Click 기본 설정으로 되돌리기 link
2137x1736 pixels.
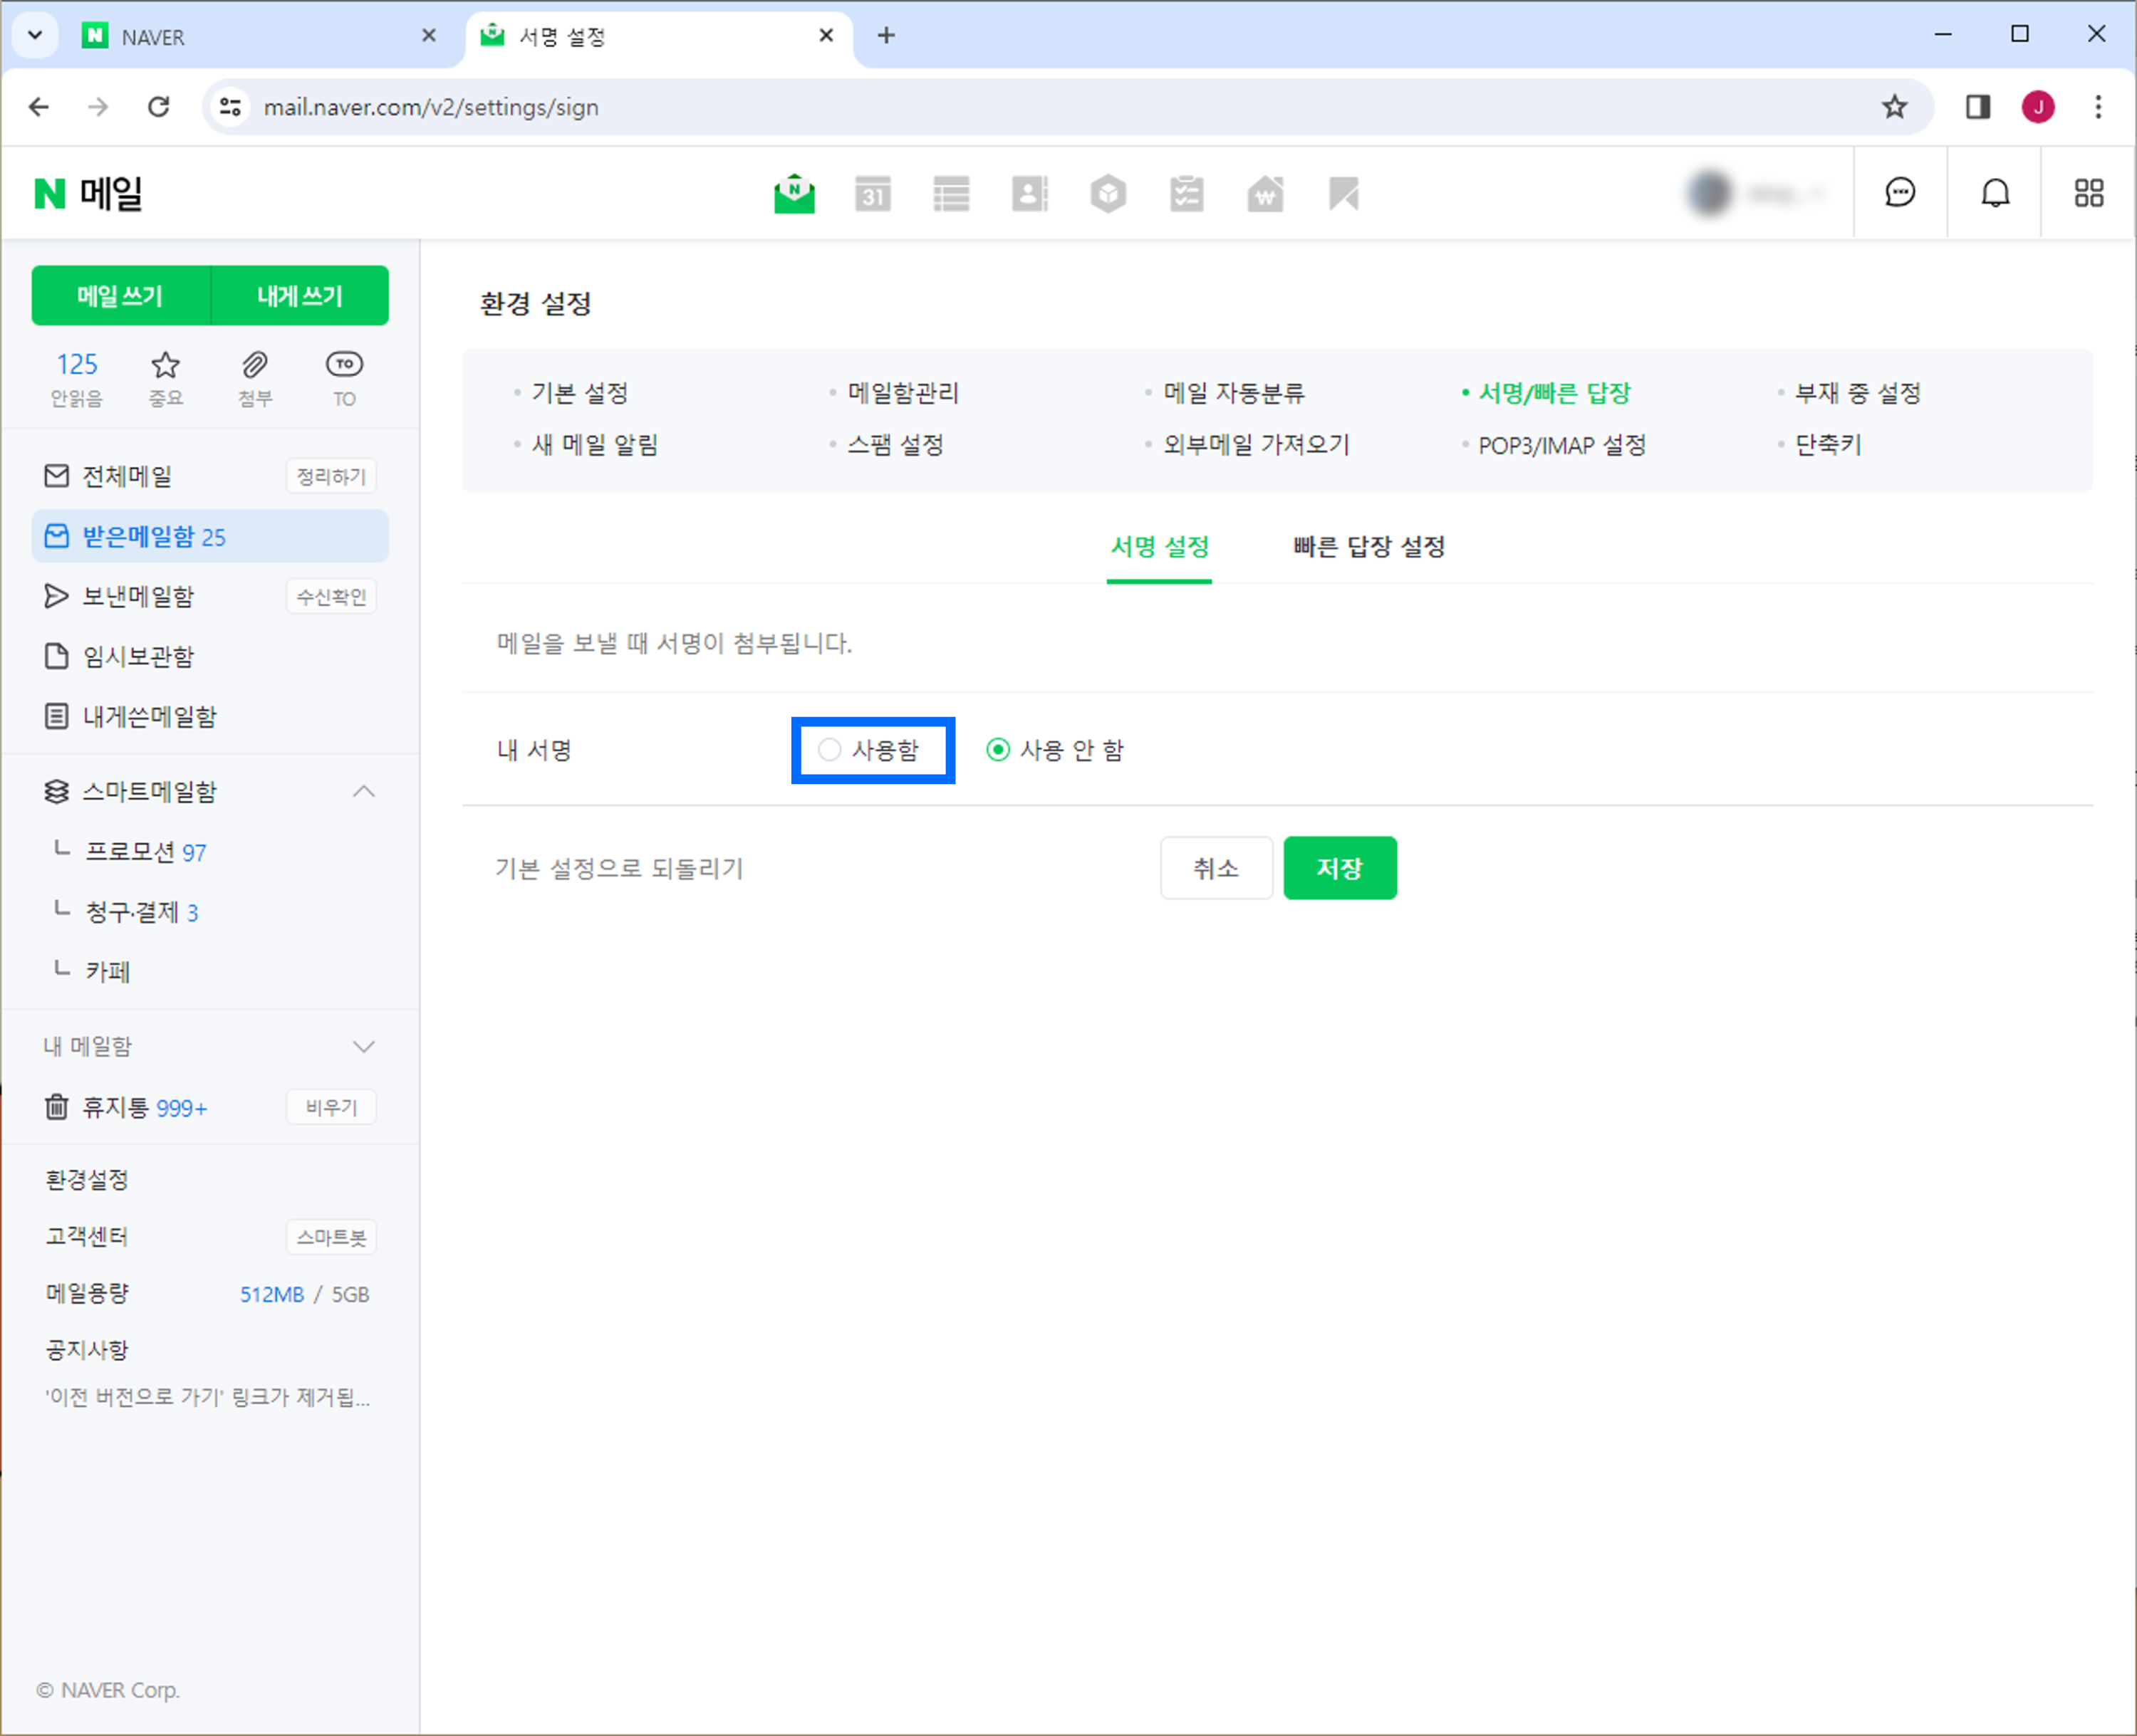619,868
